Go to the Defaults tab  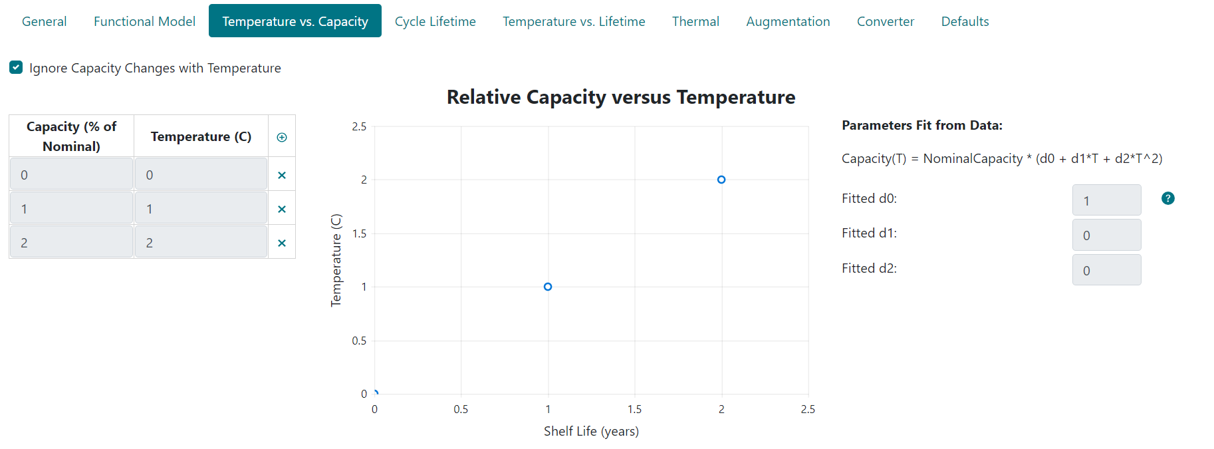[x=965, y=21]
